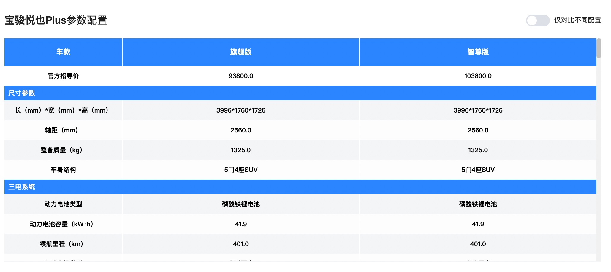Click 5门4座SUV in the 智尊版 column
The image size is (611, 272).
[x=478, y=170]
